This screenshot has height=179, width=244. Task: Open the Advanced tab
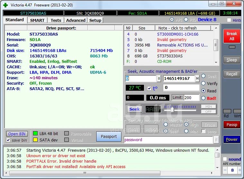click(x=76, y=20)
